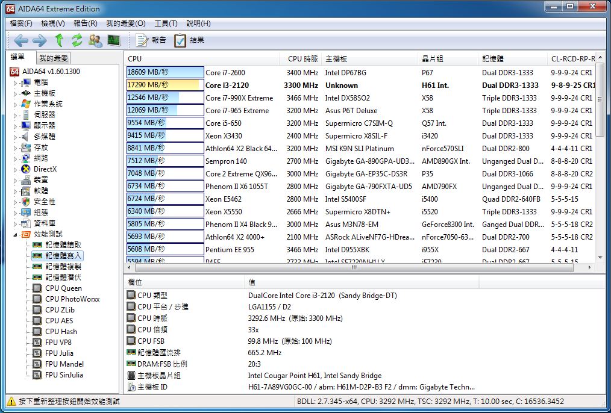Click the 結果 results toolbar button
This screenshot has width=611, height=413.
point(189,40)
